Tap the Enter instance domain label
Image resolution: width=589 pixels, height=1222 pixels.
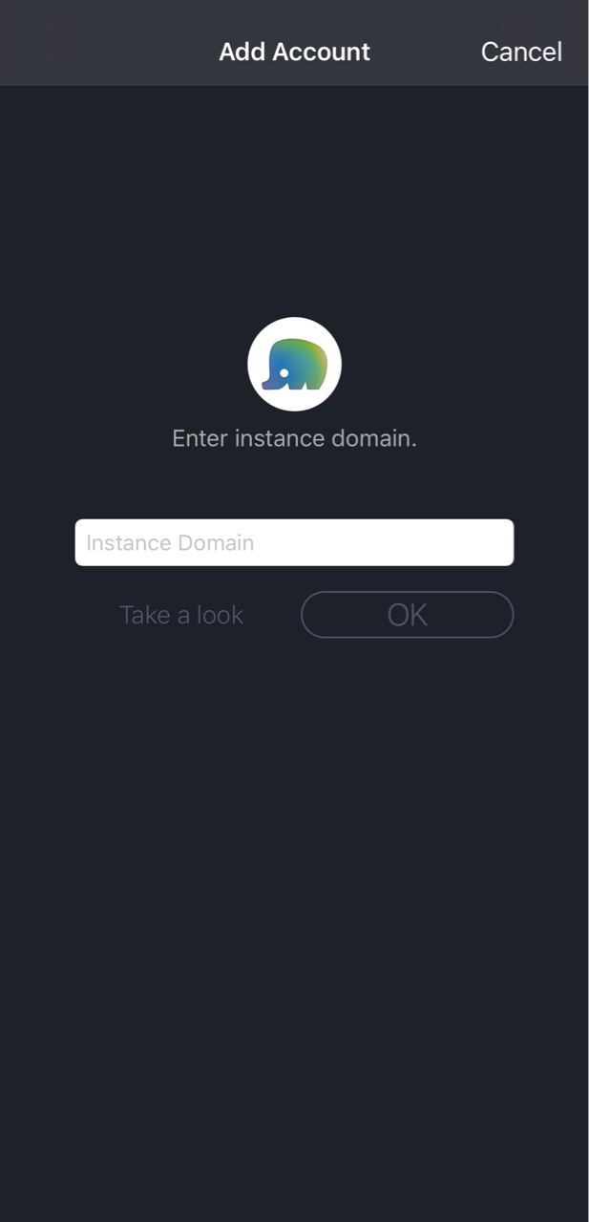coord(294,438)
